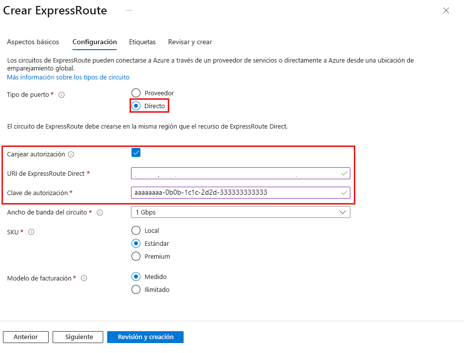This screenshot has height=353, width=464.
Task: Choose the Estándar SKU option
Action: click(136, 243)
